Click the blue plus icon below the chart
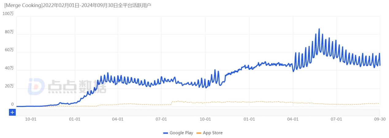The height and width of the screenshot is (138, 389). [x=12, y=113]
